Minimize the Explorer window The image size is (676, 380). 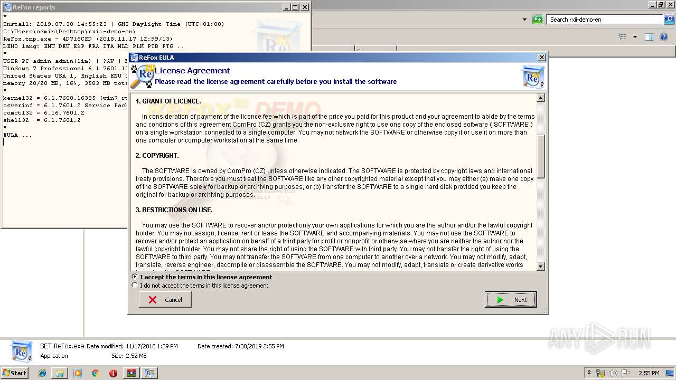pyautogui.click(x=652, y=5)
